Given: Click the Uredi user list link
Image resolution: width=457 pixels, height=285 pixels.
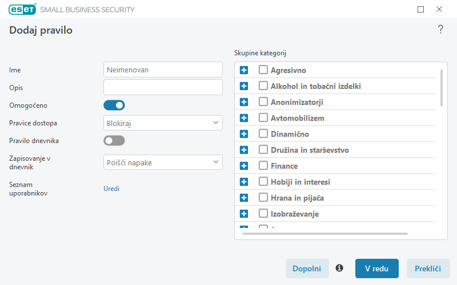Looking at the screenshot, I should point(111,189).
